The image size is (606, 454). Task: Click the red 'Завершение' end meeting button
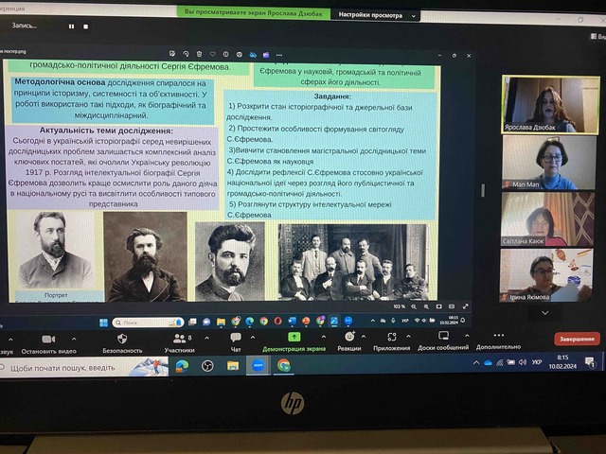[x=577, y=339]
